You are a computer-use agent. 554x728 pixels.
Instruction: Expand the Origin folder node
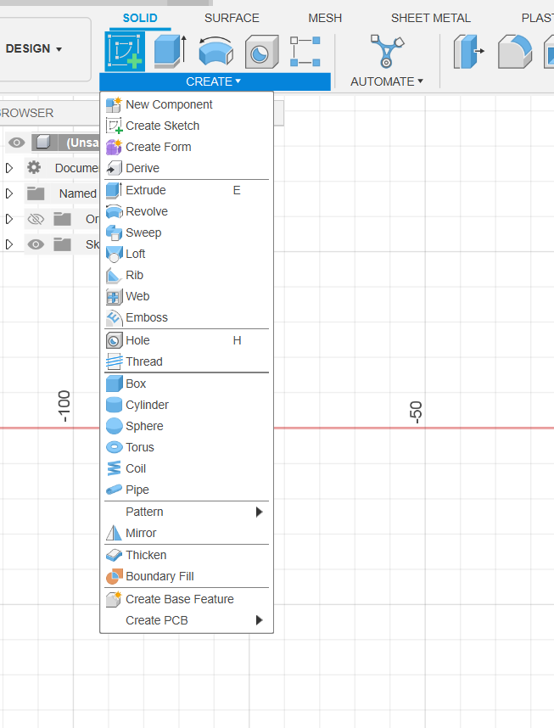[x=8, y=219]
